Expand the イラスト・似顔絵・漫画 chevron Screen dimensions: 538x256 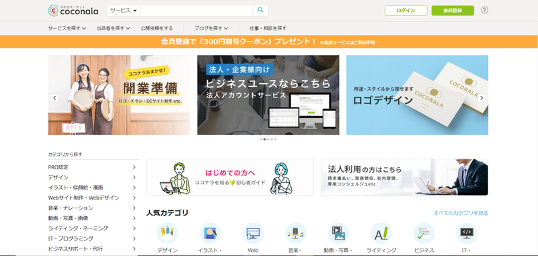(x=134, y=187)
